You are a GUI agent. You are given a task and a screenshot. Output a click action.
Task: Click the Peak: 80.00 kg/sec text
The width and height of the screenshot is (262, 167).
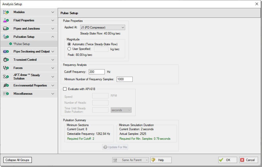click(x=80, y=55)
